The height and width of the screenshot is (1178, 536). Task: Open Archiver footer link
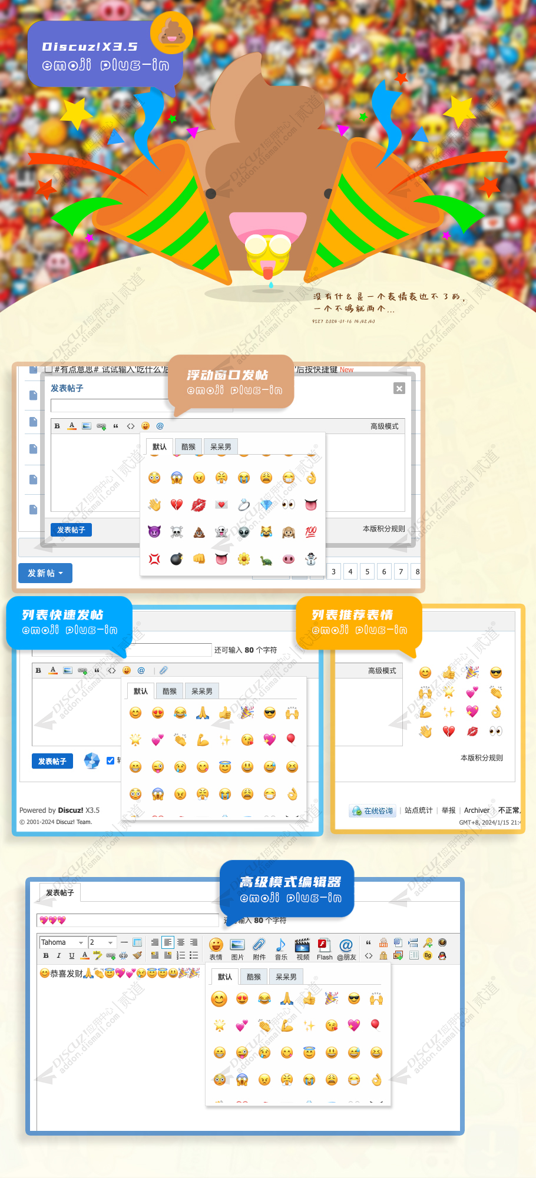coord(477,810)
